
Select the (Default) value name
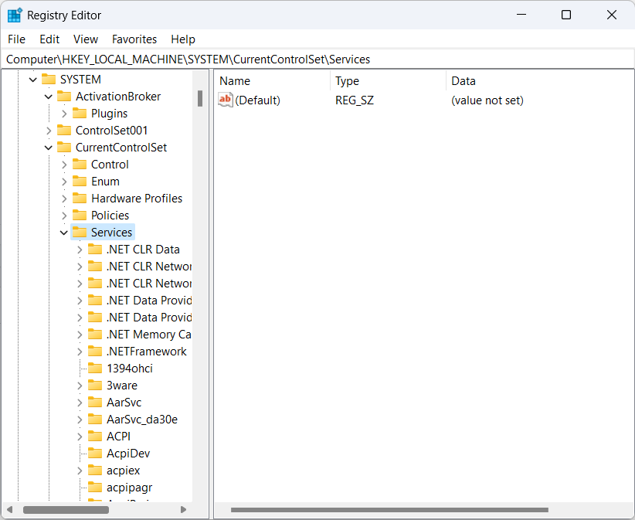click(x=257, y=100)
